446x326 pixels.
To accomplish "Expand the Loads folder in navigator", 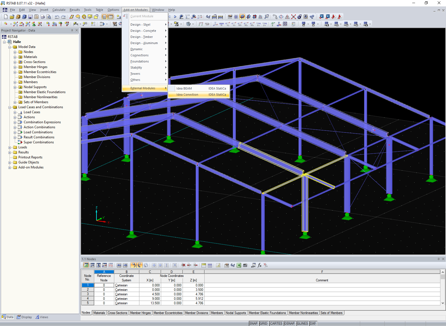I will pyautogui.click(x=10, y=148).
